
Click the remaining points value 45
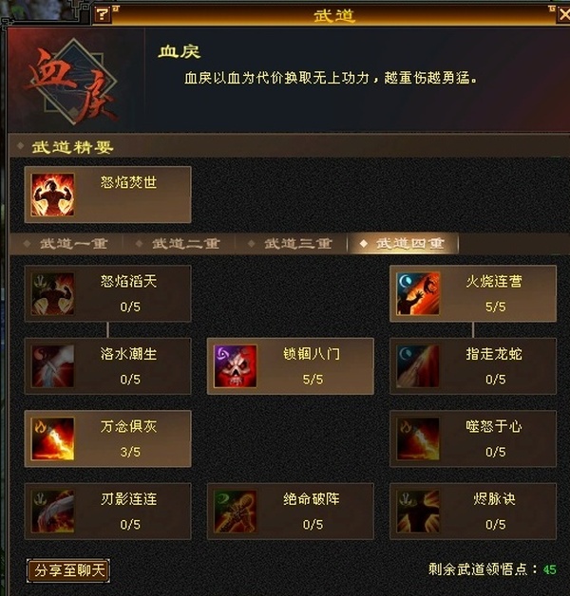549,569
